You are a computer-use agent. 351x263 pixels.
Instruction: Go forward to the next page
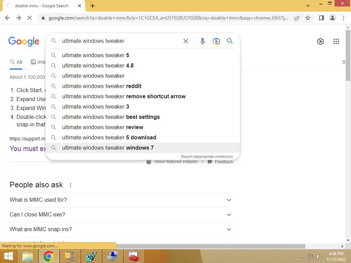point(19,18)
